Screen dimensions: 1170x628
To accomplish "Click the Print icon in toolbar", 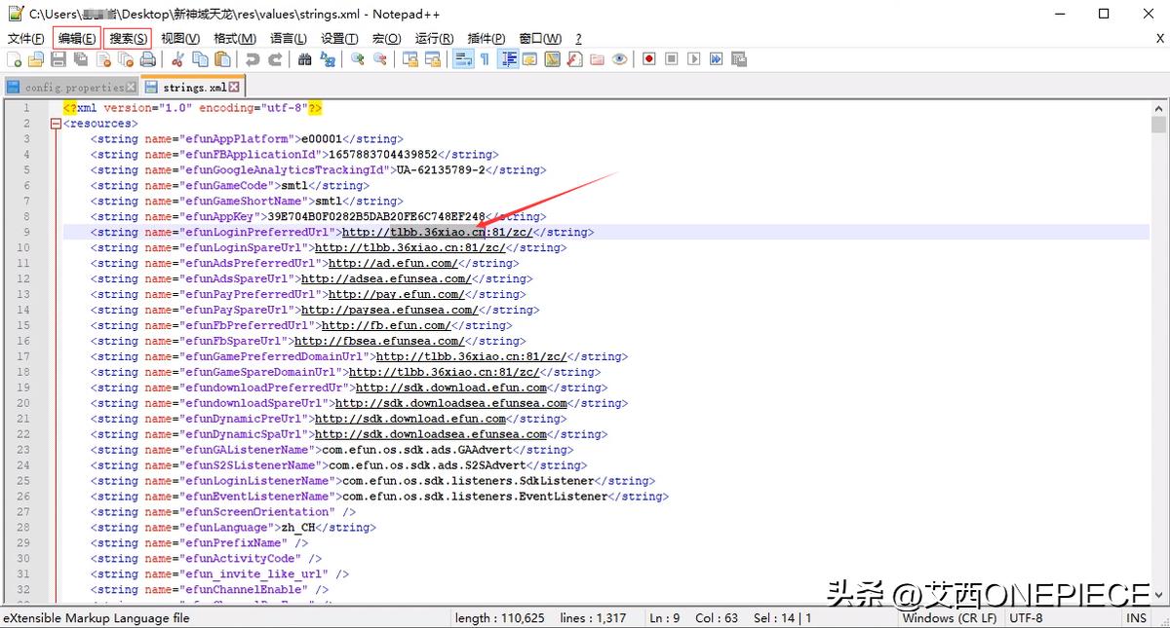I will pyautogui.click(x=147, y=59).
